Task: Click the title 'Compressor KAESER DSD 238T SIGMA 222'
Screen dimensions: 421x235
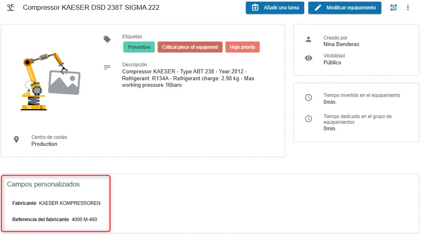Action: [x=91, y=7]
